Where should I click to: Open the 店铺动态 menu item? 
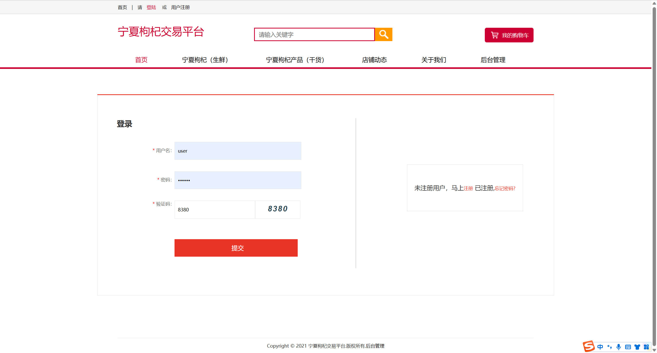tap(374, 60)
